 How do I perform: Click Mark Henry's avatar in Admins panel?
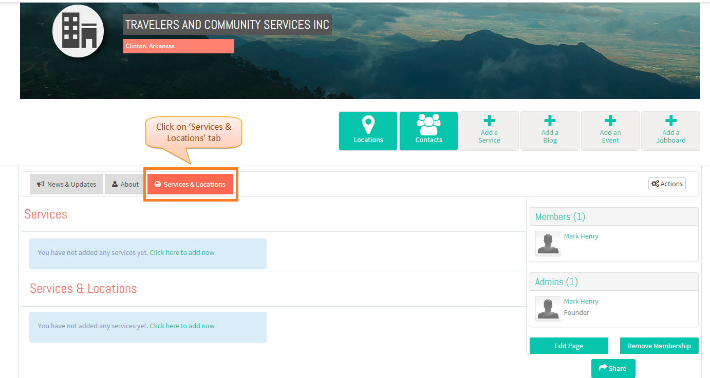(x=548, y=309)
